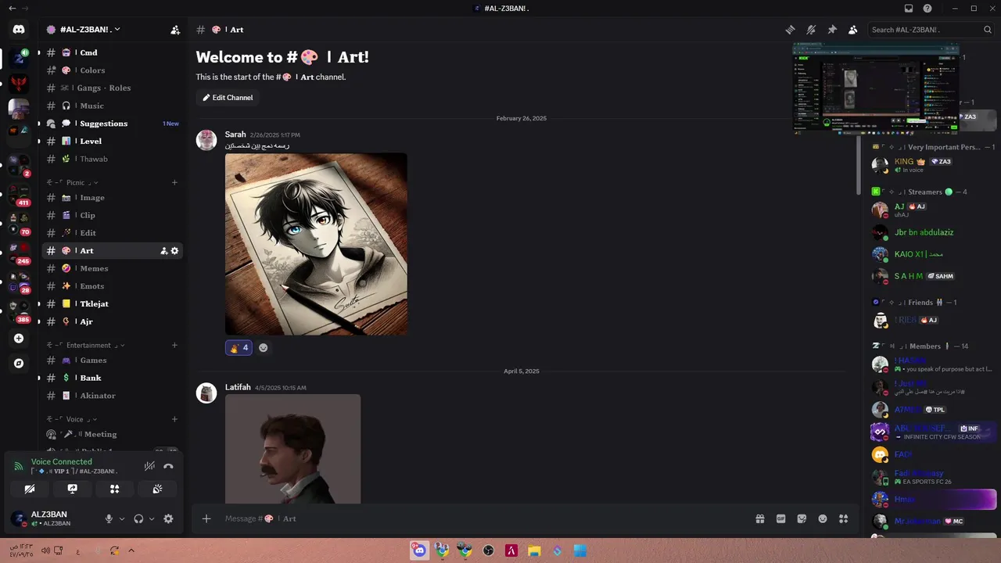Create channel in Picnic category
1001x563 pixels.
(174, 182)
